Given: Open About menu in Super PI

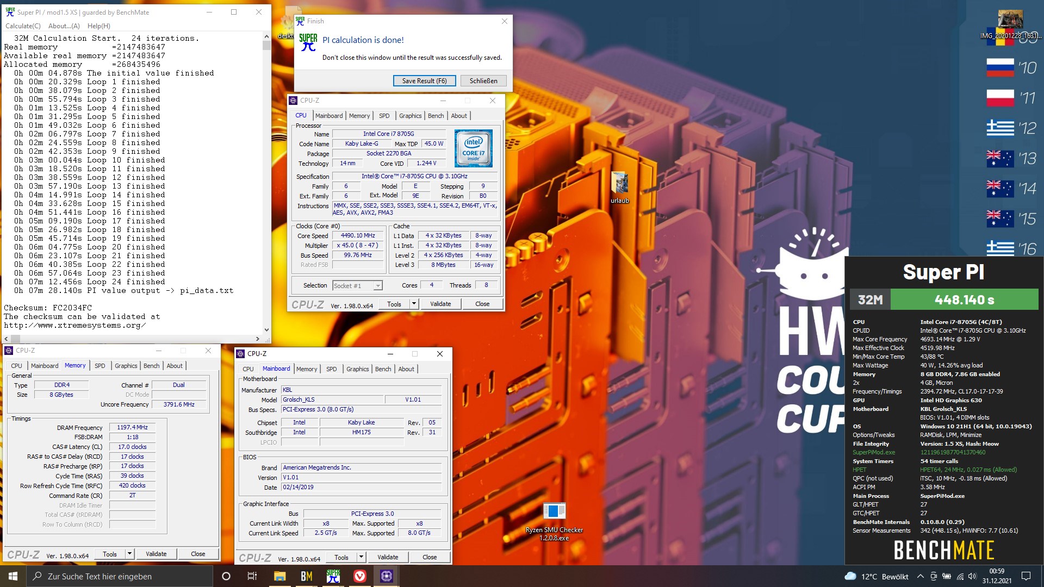Looking at the screenshot, I should coord(64,26).
